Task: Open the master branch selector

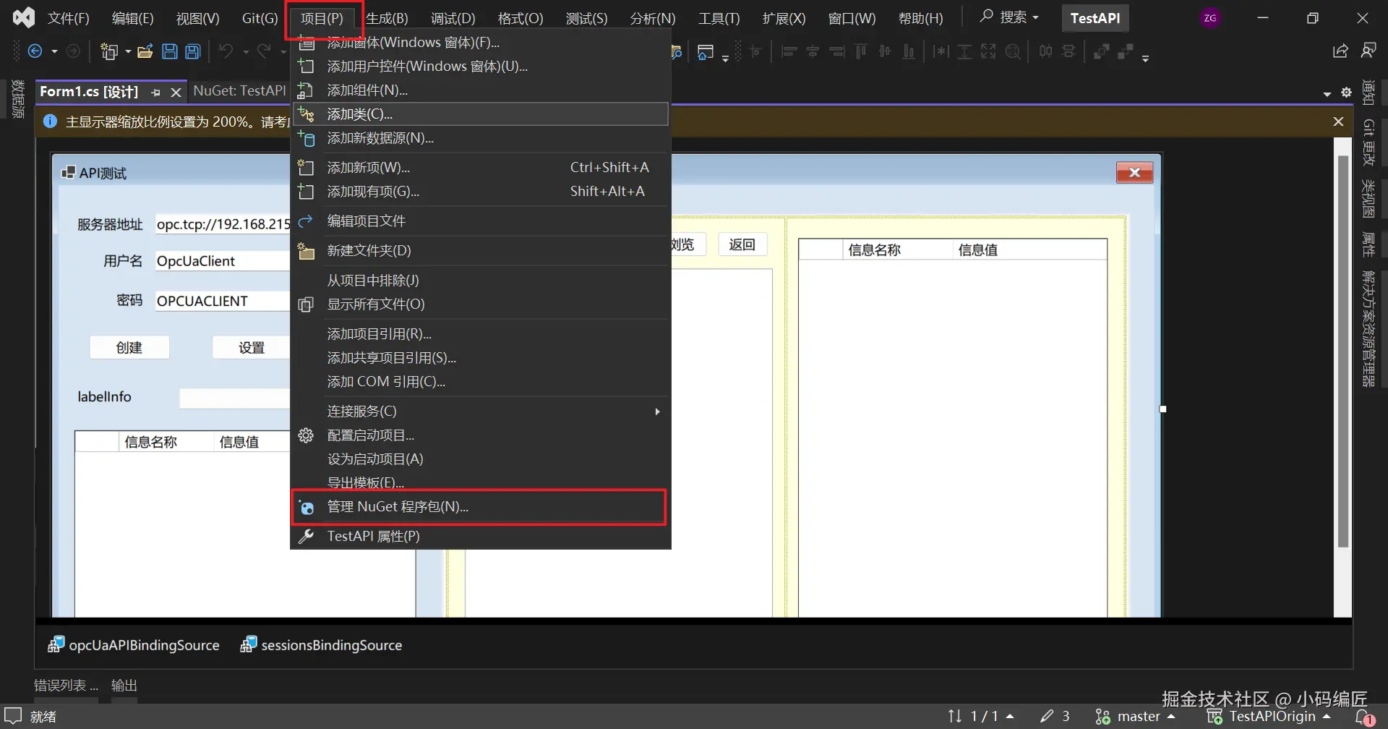Action: [x=1135, y=717]
